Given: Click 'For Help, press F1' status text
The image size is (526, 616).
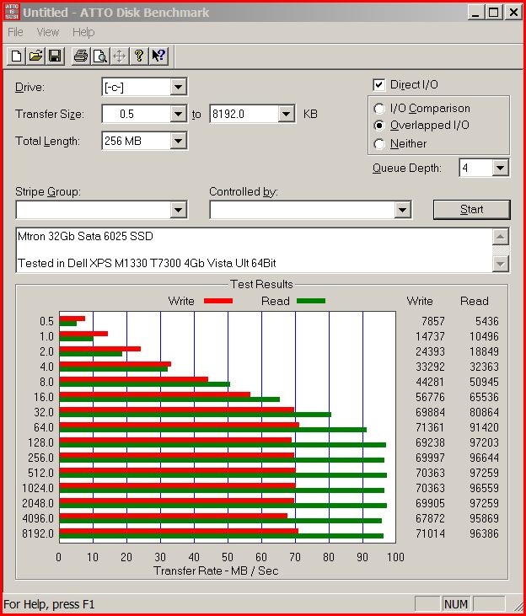Looking at the screenshot, I should point(49,604).
